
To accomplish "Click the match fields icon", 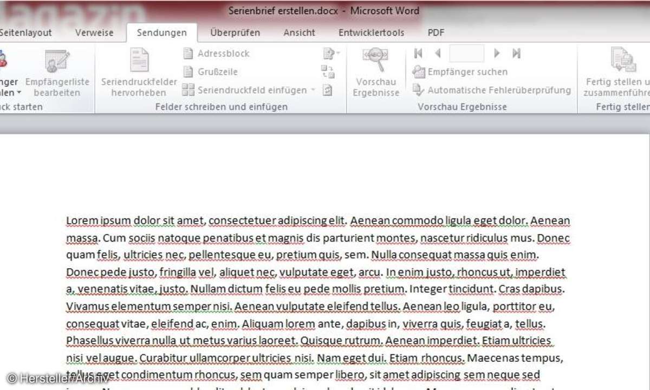I will pos(328,71).
